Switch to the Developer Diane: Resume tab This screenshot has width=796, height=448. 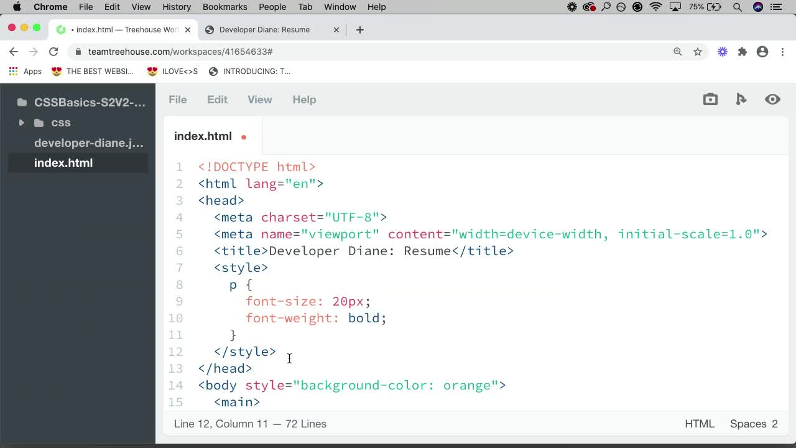(x=265, y=29)
